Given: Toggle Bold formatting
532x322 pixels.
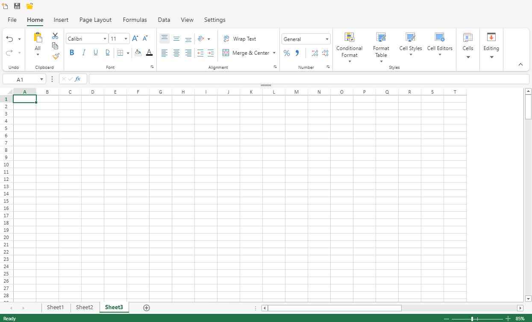Looking at the screenshot, I should (x=72, y=53).
